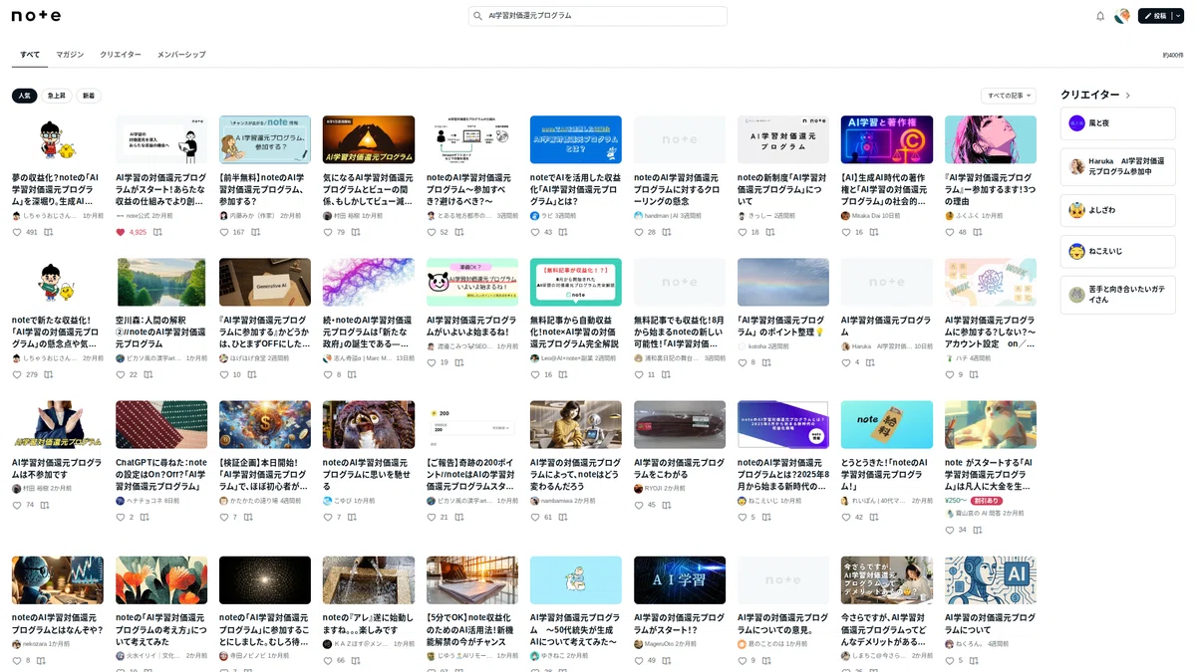
Task: Switch to the マガジン tab
Action: pos(70,55)
